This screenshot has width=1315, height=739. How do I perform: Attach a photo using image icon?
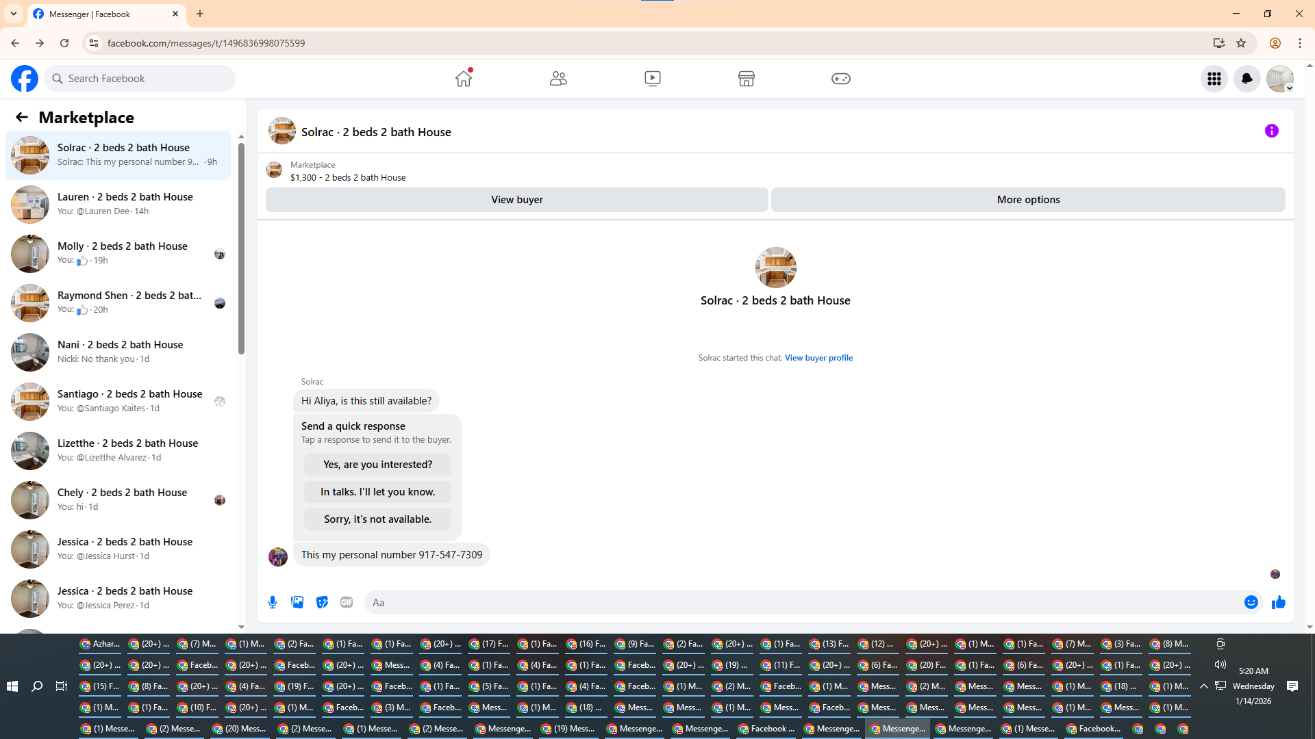297,602
